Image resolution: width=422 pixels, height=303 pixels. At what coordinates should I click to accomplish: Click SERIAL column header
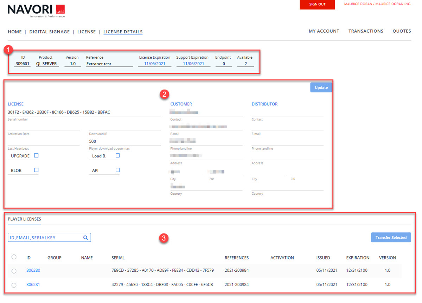[x=118, y=258]
